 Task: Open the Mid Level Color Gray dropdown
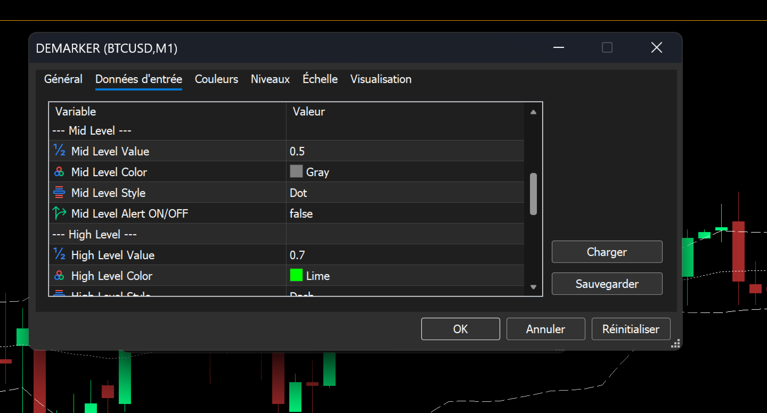[x=405, y=172]
